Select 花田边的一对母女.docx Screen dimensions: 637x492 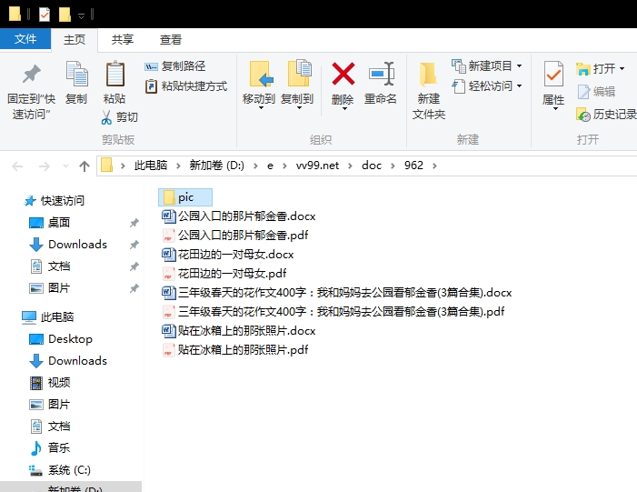tap(228, 254)
